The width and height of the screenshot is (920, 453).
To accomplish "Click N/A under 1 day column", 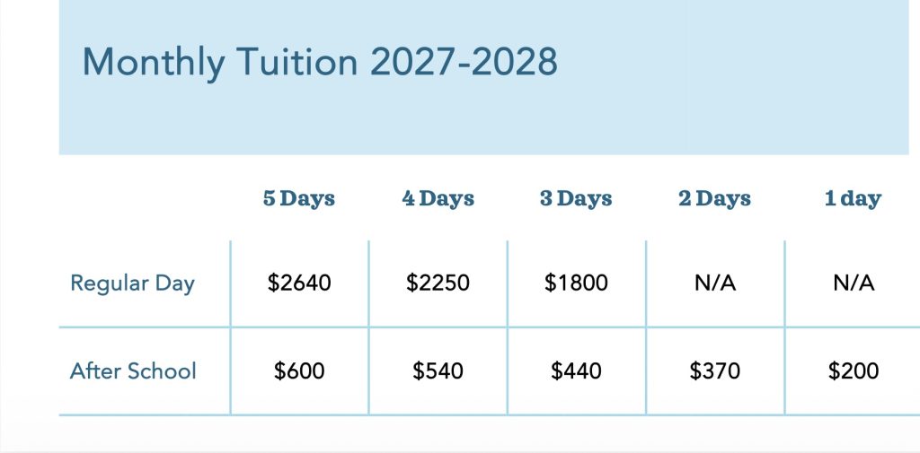I will pos(854,283).
